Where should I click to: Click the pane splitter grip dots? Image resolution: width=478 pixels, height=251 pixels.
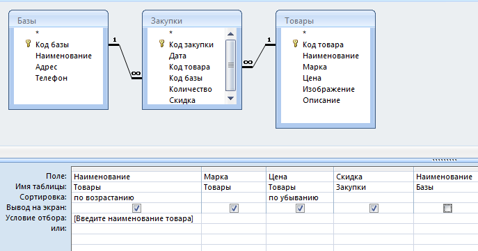point(445,160)
